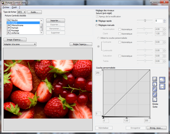This screenshot has height=134, width=170.
Task: Click the curve input field showing 255
Action: click(x=147, y=121)
